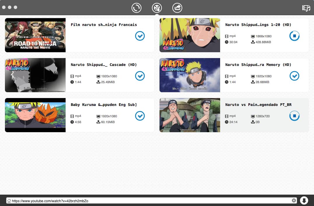Click the monitor icon on Shippud…ings 1-20 card

(x=253, y=36)
